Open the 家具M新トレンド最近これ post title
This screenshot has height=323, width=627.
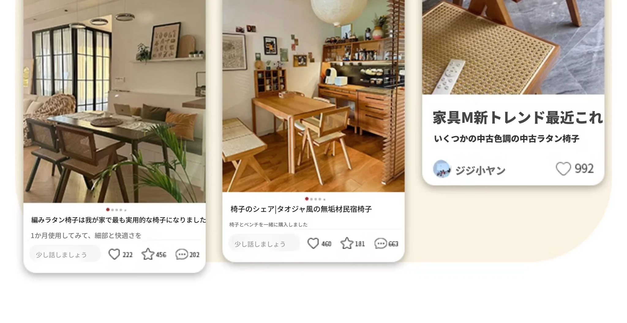click(518, 118)
